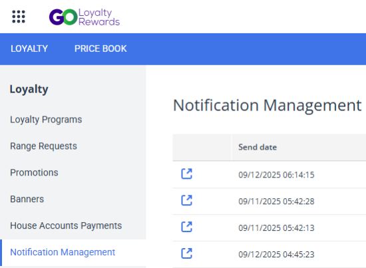Navigate to House Accounts Payments
Screen dimensions: 366x268
[66, 226]
